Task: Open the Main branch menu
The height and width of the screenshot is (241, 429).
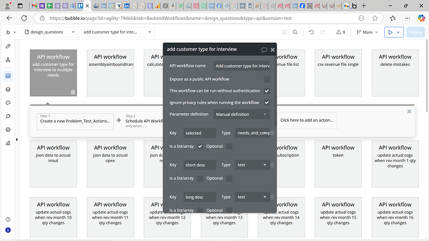Action: tap(367, 32)
